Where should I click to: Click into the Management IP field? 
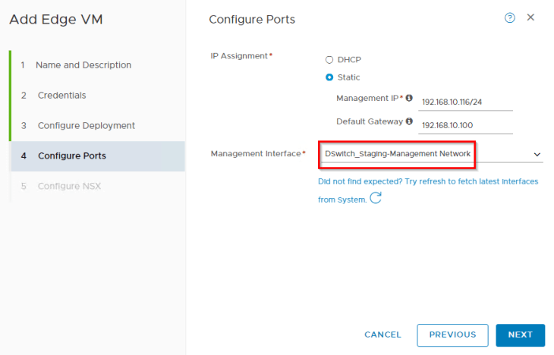[x=466, y=100]
